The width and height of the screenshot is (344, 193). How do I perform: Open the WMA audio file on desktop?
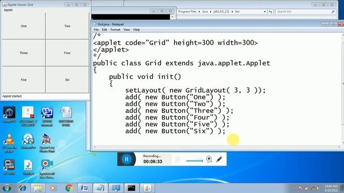point(28,167)
